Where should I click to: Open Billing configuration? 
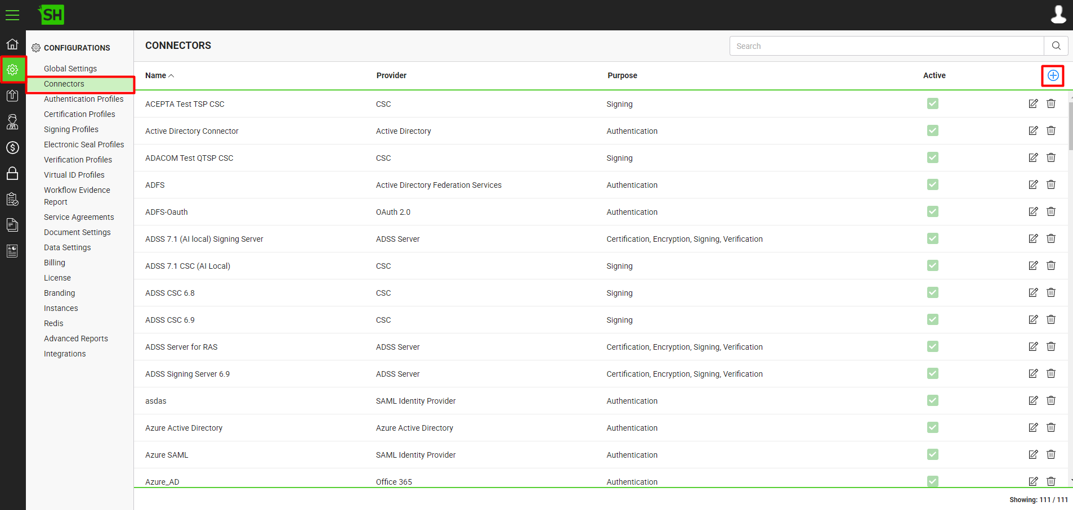[55, 263]
